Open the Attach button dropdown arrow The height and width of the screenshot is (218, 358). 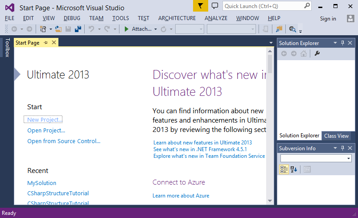tap(156, 29)
